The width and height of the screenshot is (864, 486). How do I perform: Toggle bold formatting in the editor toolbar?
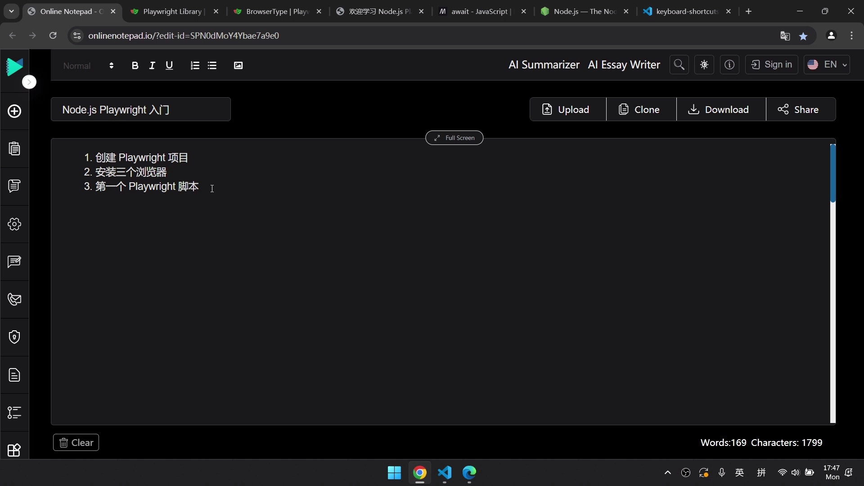tap(135, 66)
